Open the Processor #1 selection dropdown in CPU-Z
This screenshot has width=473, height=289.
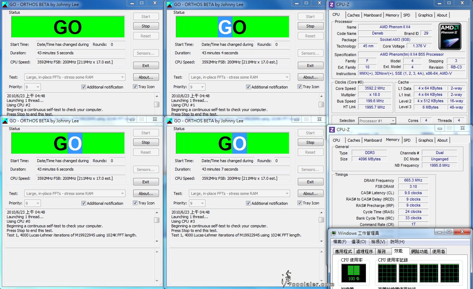[x=377, y=121]
